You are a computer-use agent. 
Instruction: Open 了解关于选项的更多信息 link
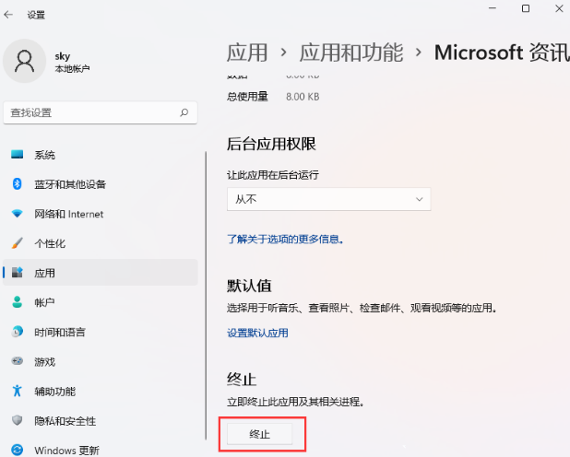point(285,239)
